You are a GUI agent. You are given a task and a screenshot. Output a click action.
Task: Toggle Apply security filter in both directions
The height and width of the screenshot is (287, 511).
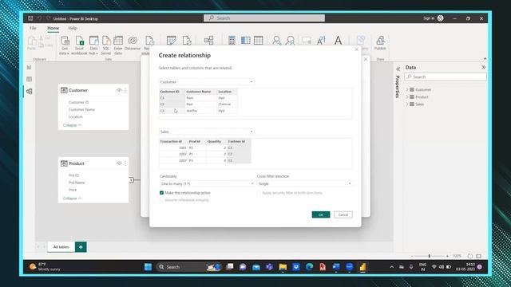click(259, 193)
